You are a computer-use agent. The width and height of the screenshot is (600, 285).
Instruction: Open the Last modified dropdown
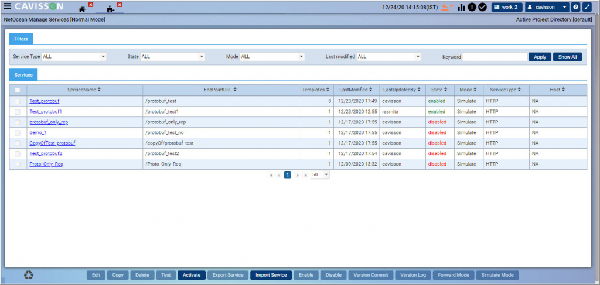(389, 57)
